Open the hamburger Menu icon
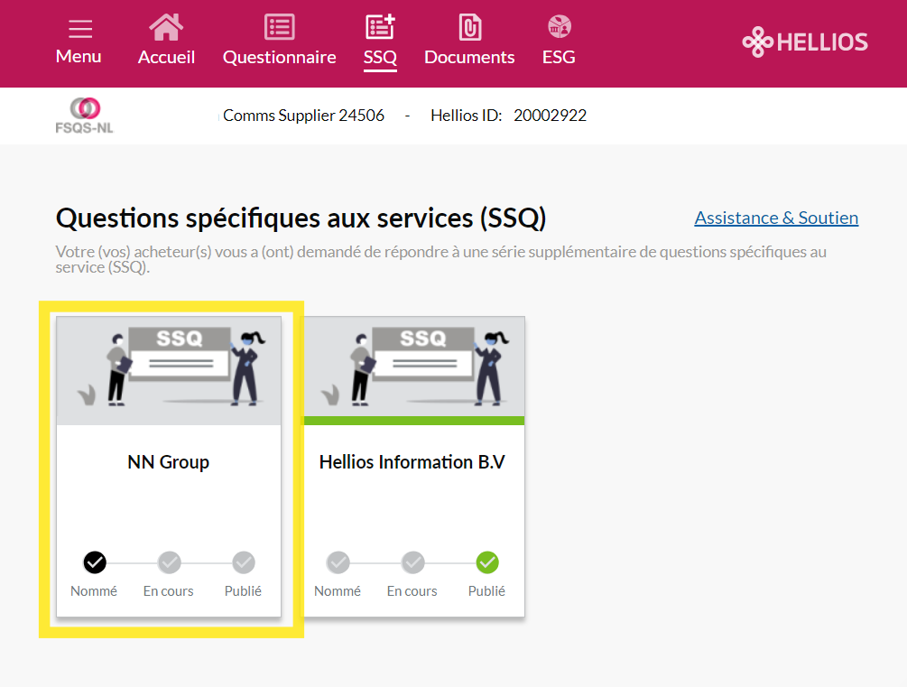The width and height of the screenshot is (907, 687). pos(79,28)
